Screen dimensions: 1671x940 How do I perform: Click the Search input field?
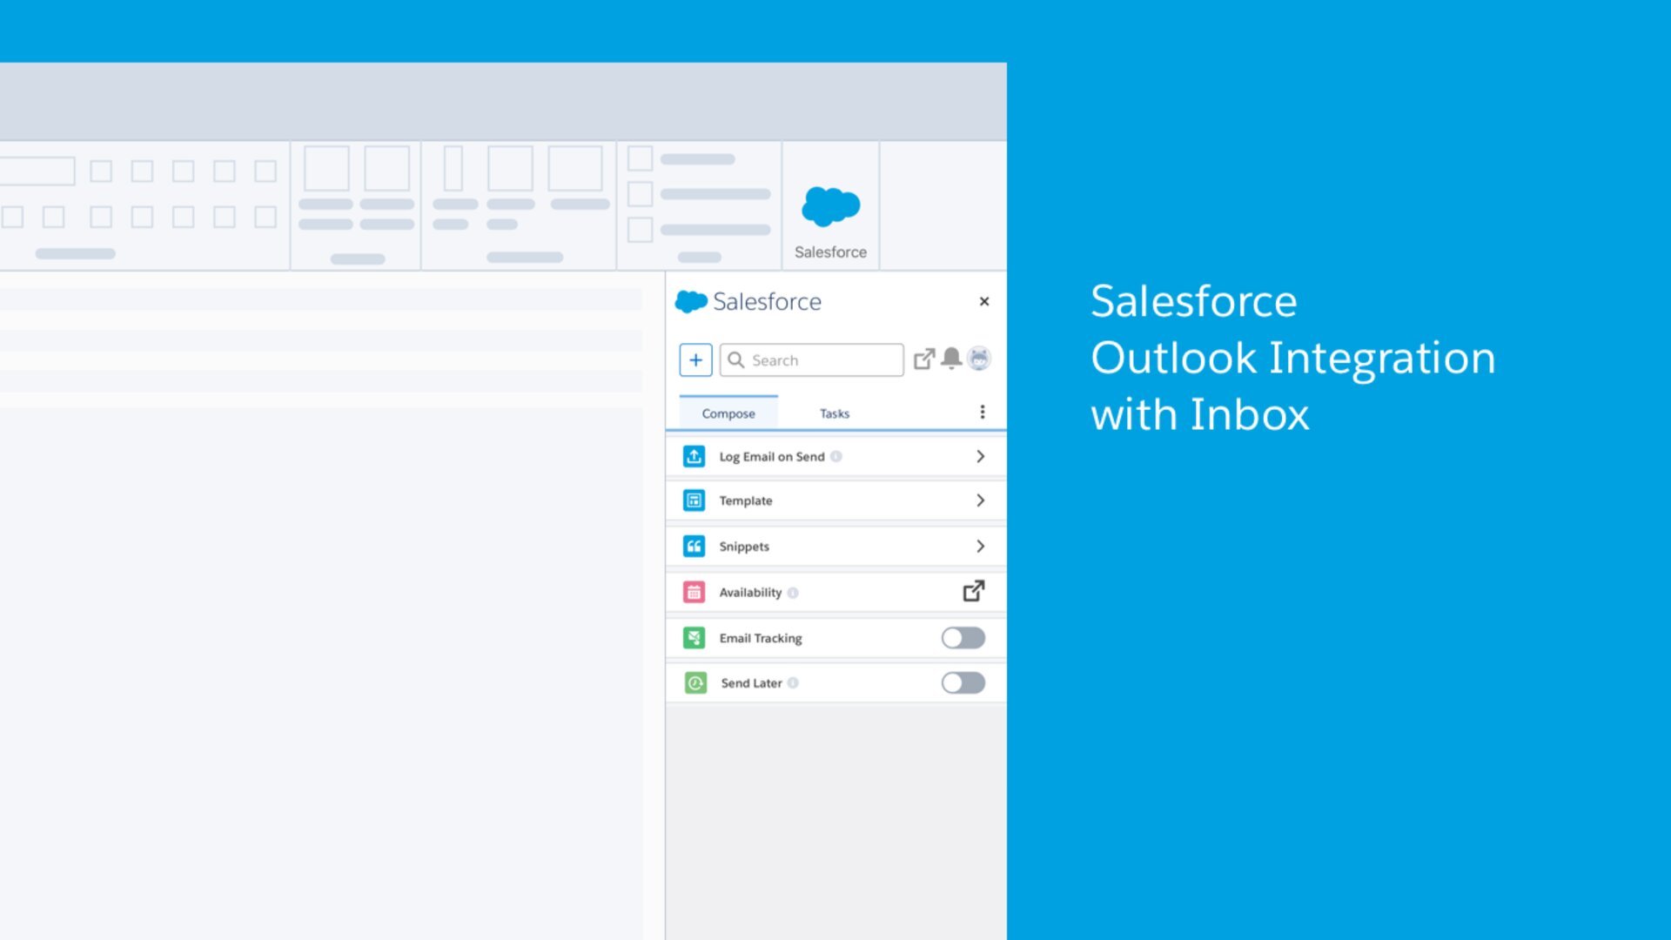pos(811,359)
